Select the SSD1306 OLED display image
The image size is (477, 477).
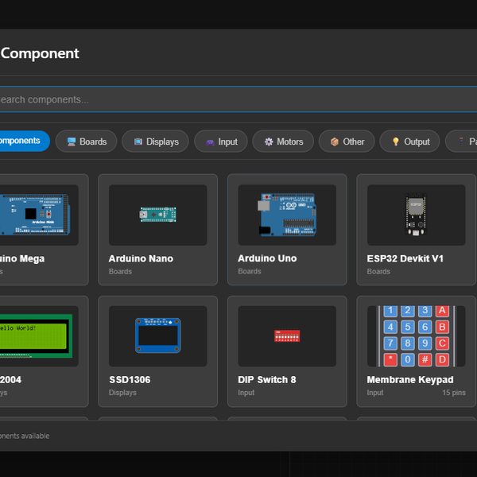(158, 335)
